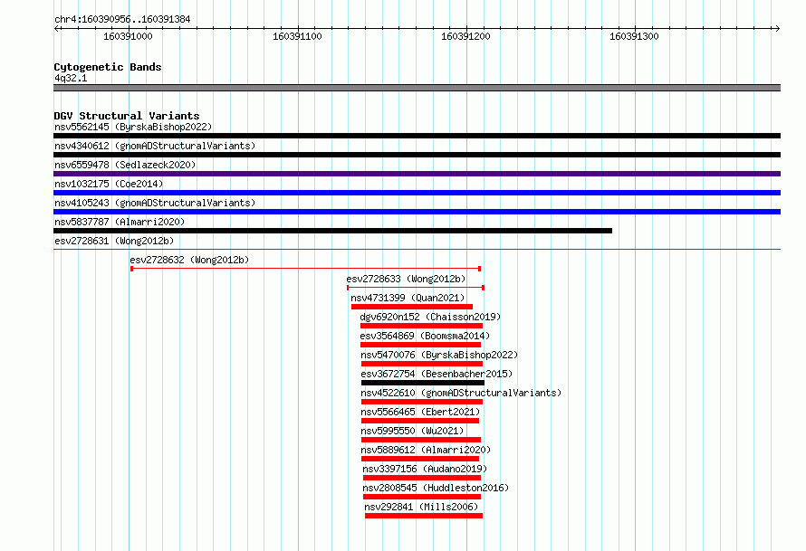Click the DGV Structural Variants track title
The height and width of the screenshot is (551, 806).
(127, 116)
